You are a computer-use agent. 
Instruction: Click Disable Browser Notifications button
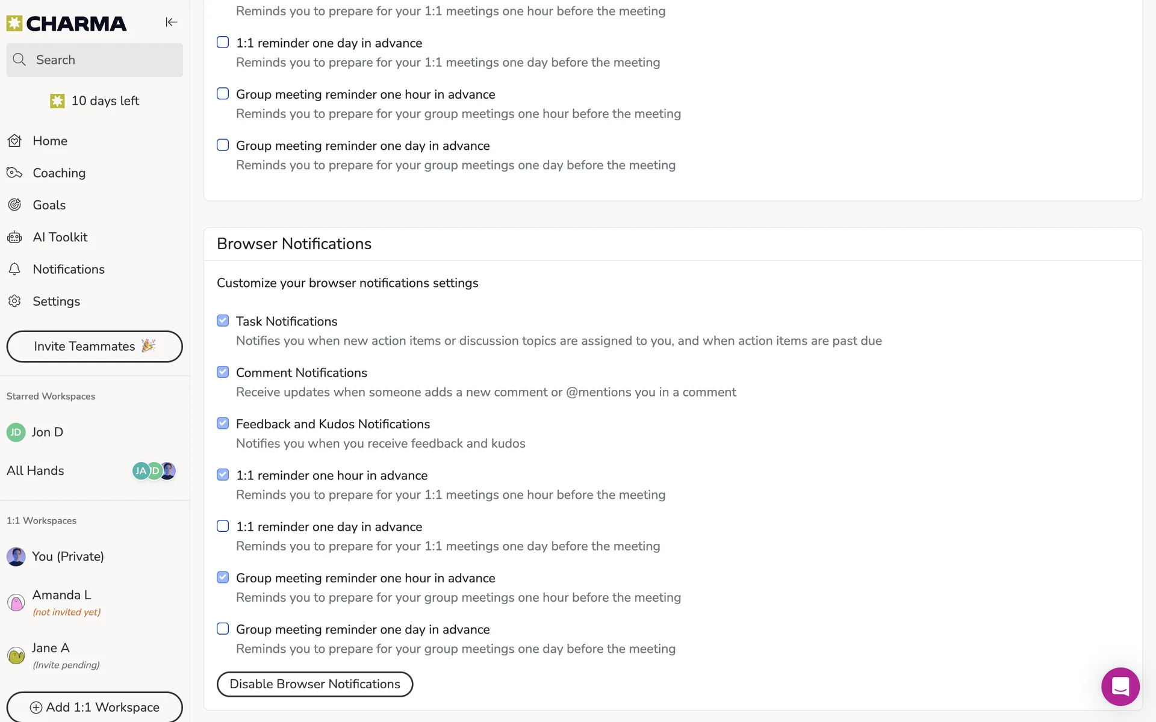click(314, 684)
